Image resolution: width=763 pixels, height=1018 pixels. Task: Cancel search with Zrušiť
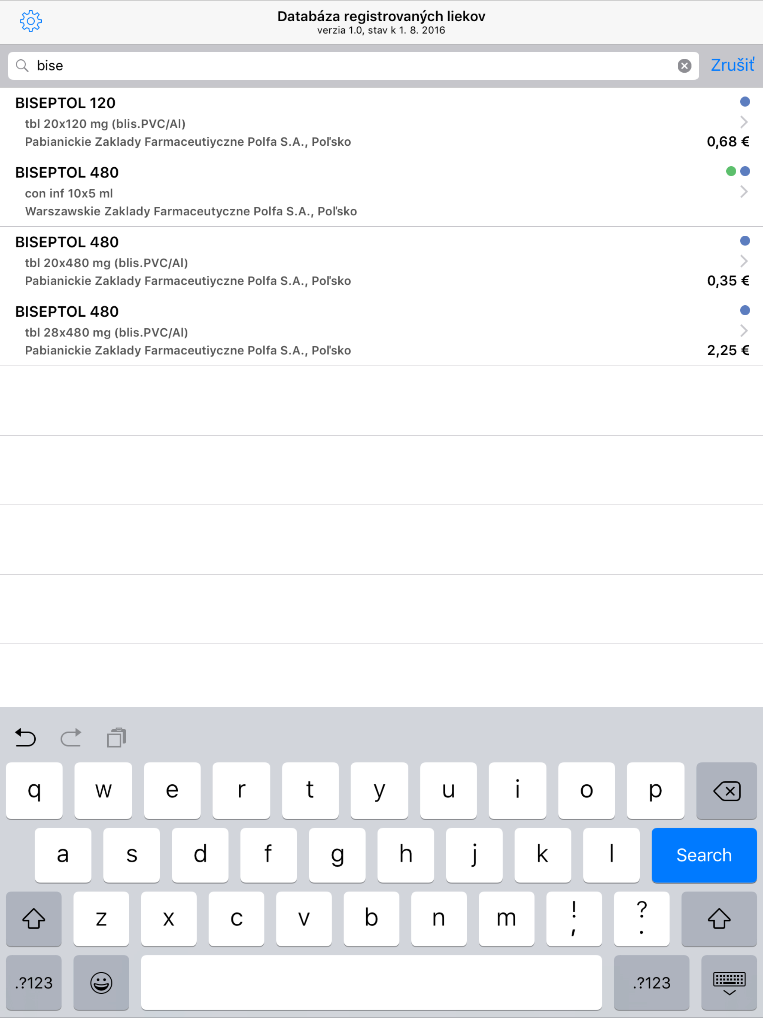click(x=732, y=65)
